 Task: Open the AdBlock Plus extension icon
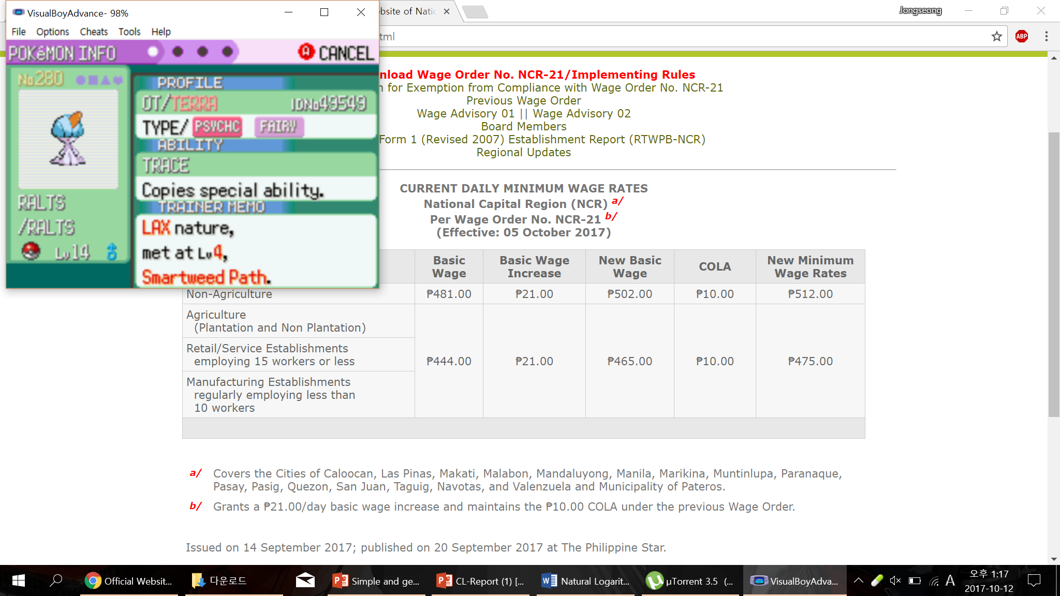tap(1021, 36)
